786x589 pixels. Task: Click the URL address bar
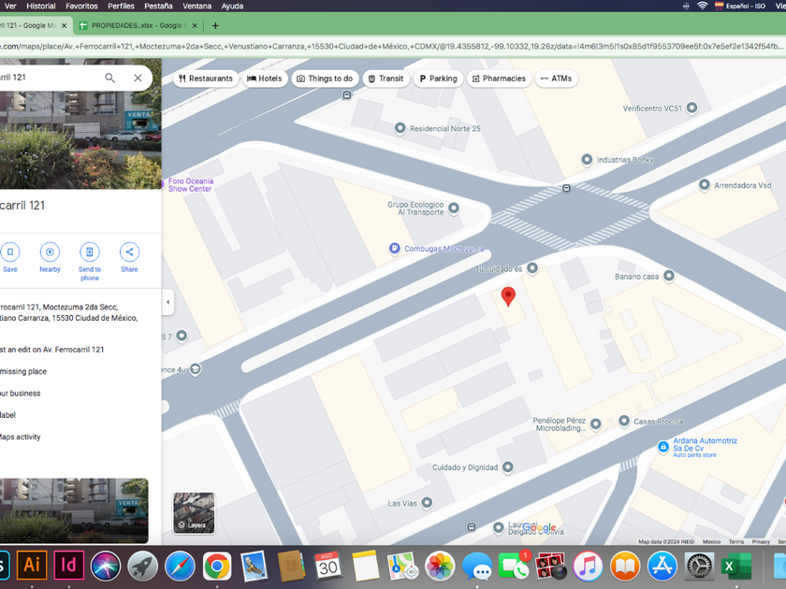391,47
